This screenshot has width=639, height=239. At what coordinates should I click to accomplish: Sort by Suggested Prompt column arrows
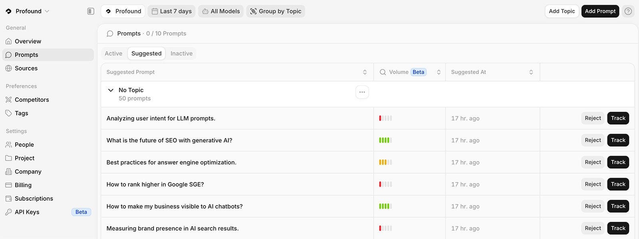coord(365,72)
